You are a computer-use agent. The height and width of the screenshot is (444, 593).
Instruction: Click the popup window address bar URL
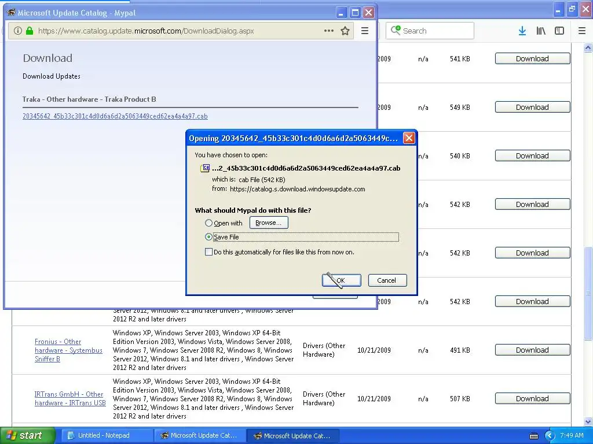146,31
